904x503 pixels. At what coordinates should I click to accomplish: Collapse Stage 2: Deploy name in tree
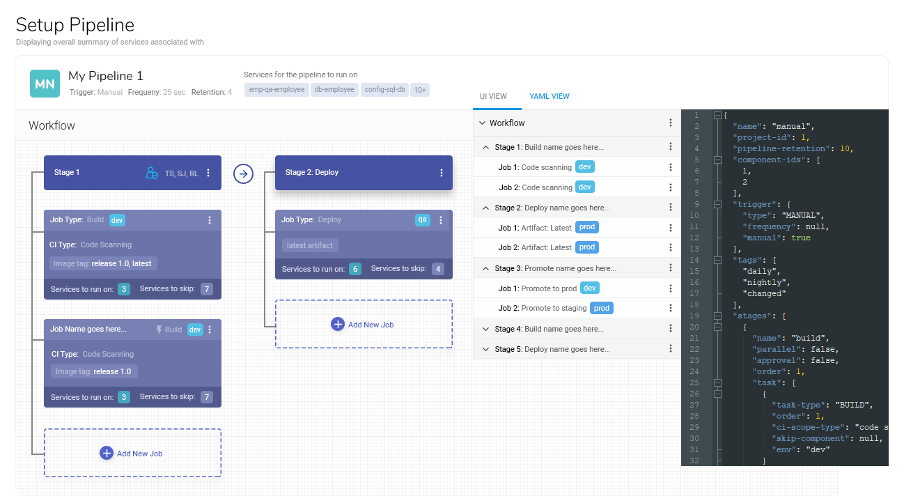pos(486,208)
